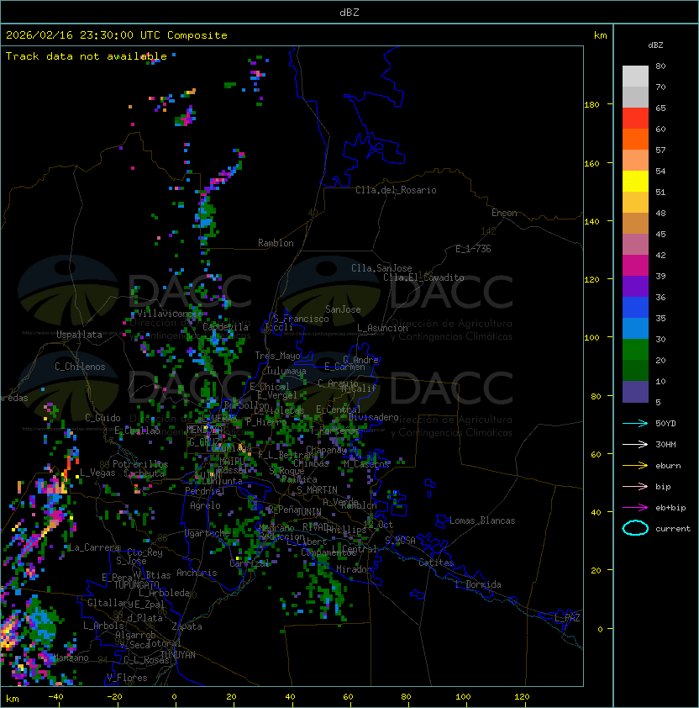This screenshot has height=708, width=699.
Task: Select the dark orange 57-60 dBZ swatch
Action: point(635,139)
